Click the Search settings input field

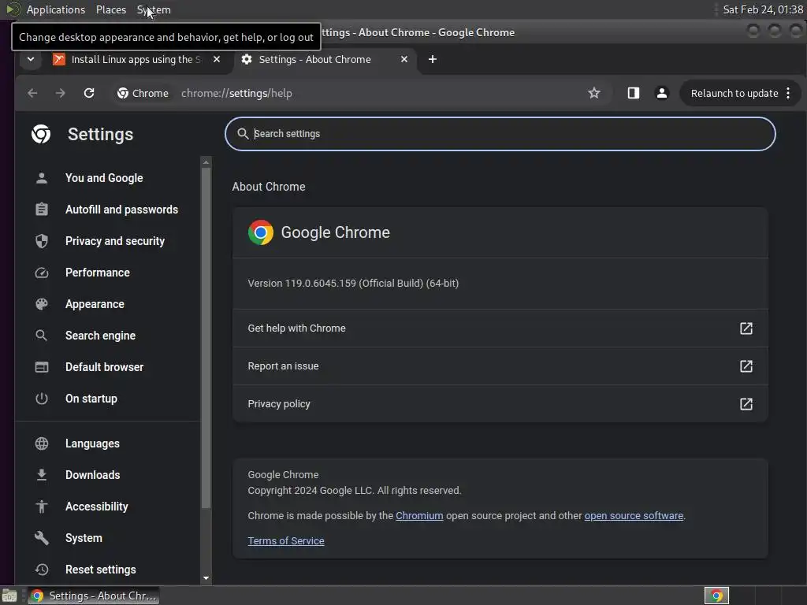tap(500, 134)
